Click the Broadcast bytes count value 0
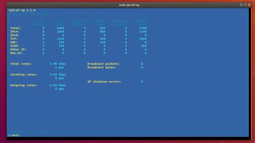255x143 pixels. click(x=142, y=68)
